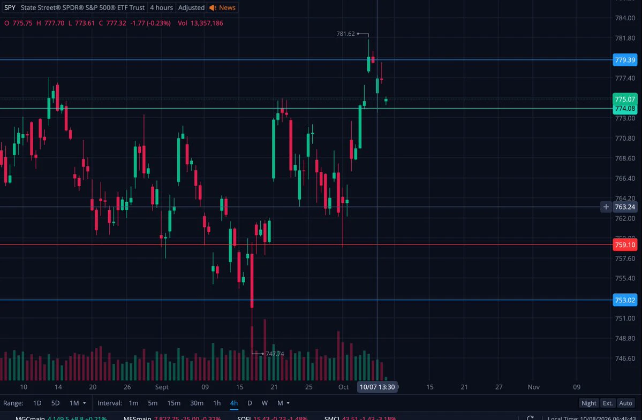
Task: Click the high price 777.70 value
Action: coord(55,24)
